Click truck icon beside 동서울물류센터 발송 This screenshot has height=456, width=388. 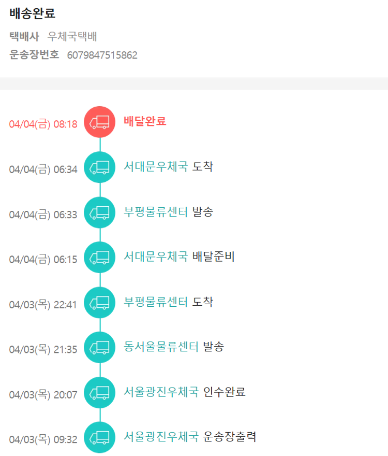(x=99, y=347)
